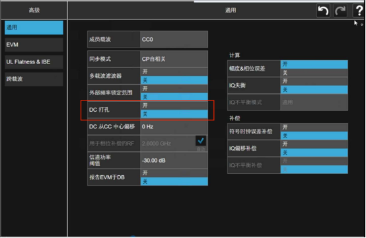Click the redo arrow icon
This screenshot has width=366, height=238.
point(340,11)
